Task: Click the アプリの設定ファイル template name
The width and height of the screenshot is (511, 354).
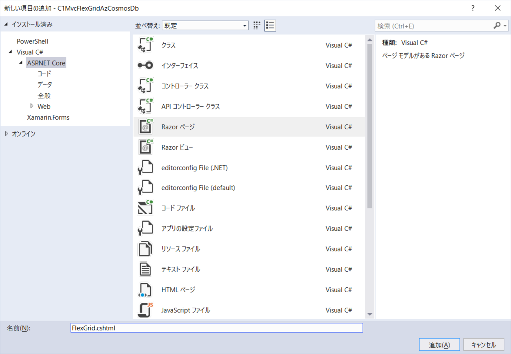Action: (x=187, y=229)
